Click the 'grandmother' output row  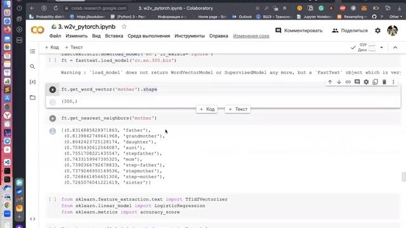click(114, 136)
